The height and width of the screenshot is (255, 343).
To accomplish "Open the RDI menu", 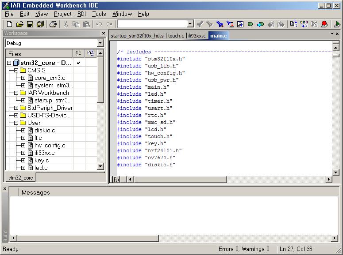I will tap(81, 14).
